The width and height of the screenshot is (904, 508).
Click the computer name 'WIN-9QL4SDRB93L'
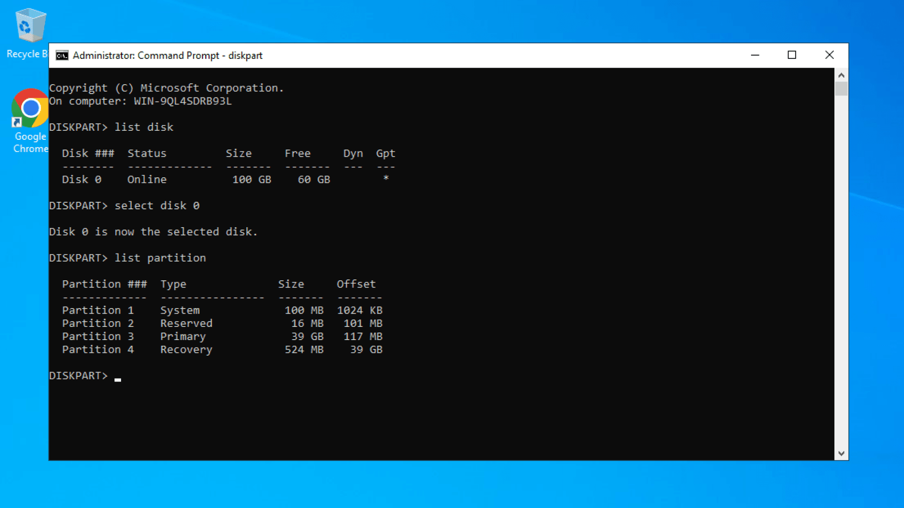tap(183, 101)
